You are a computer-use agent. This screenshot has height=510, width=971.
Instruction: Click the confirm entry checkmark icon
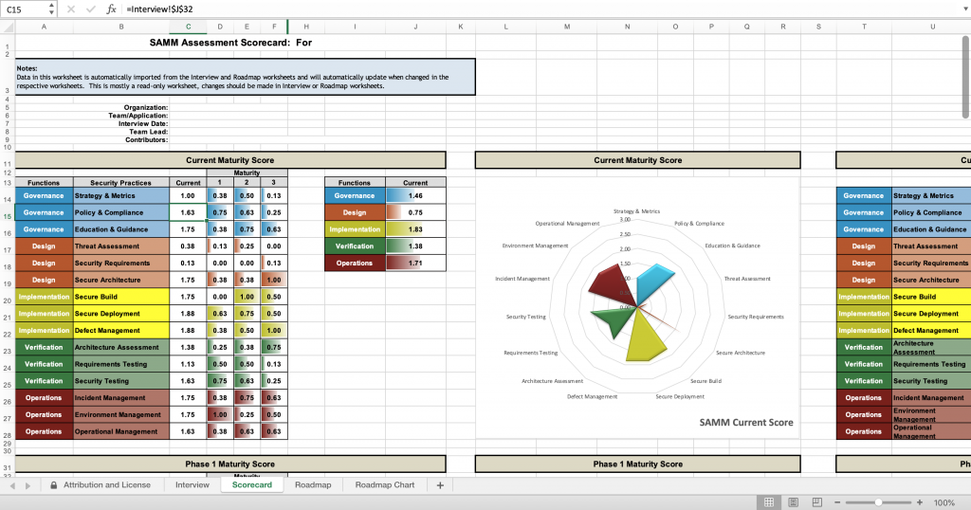point(90,9)
